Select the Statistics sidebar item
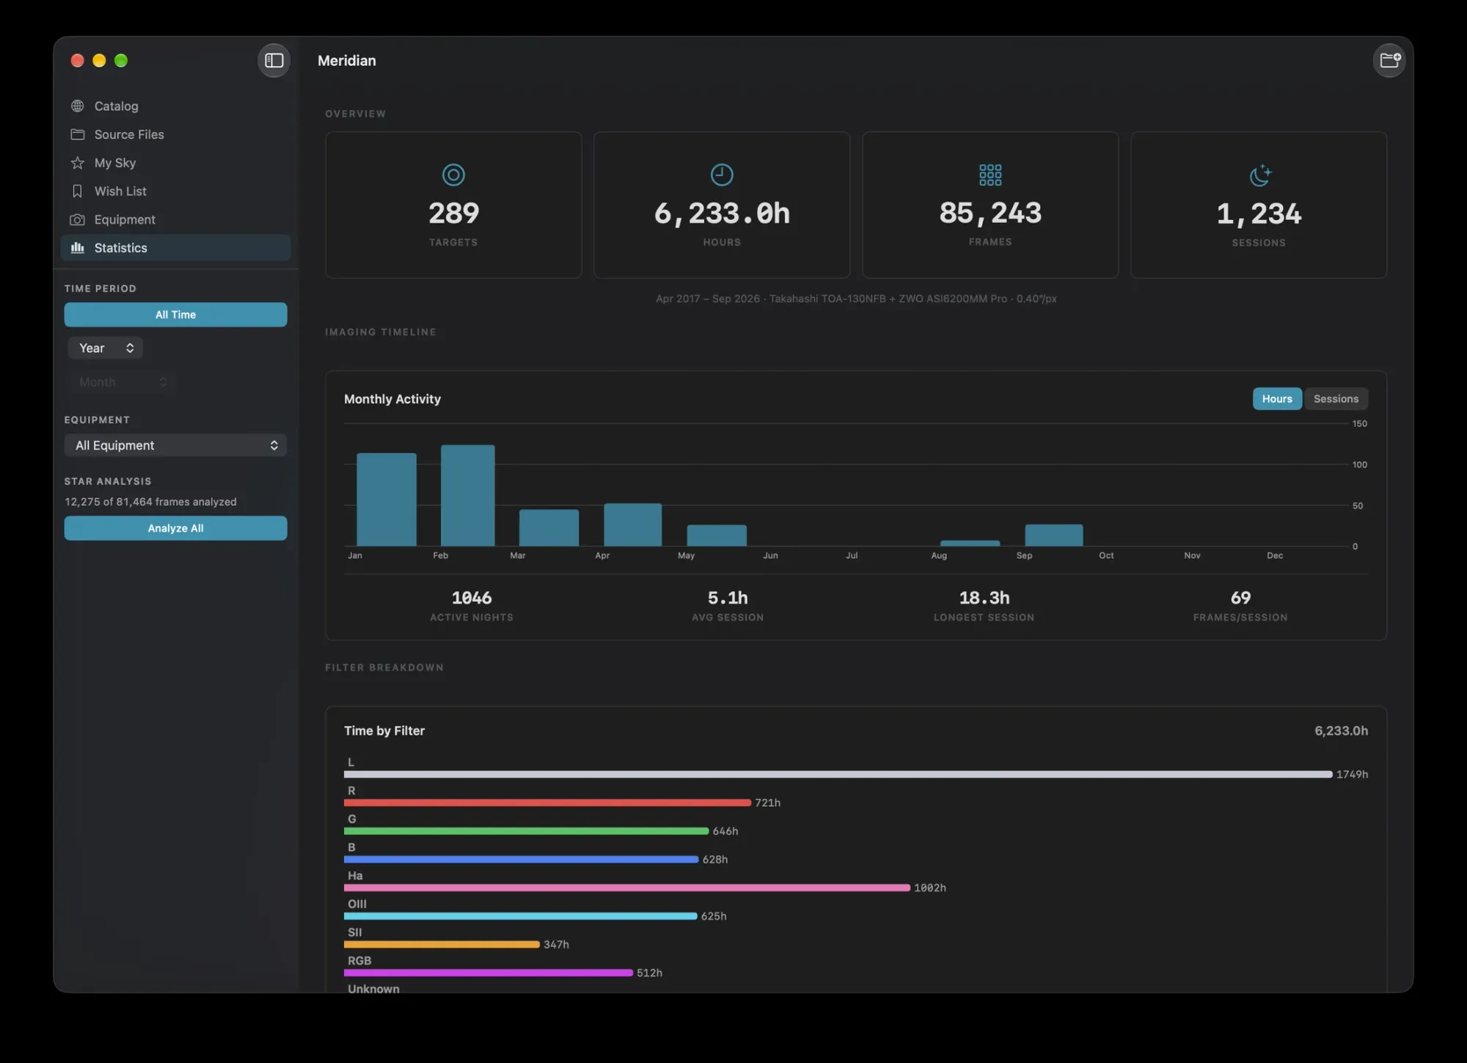Image resolution: width=1467 pixels, height=1063 pixels. pos(175,248)
